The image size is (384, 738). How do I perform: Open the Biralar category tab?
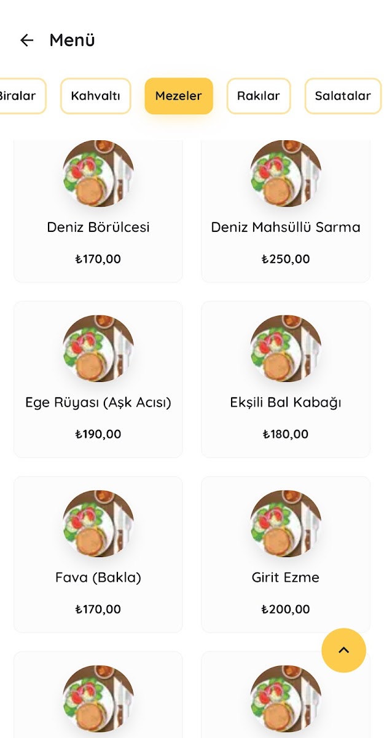tap(18, 96)
